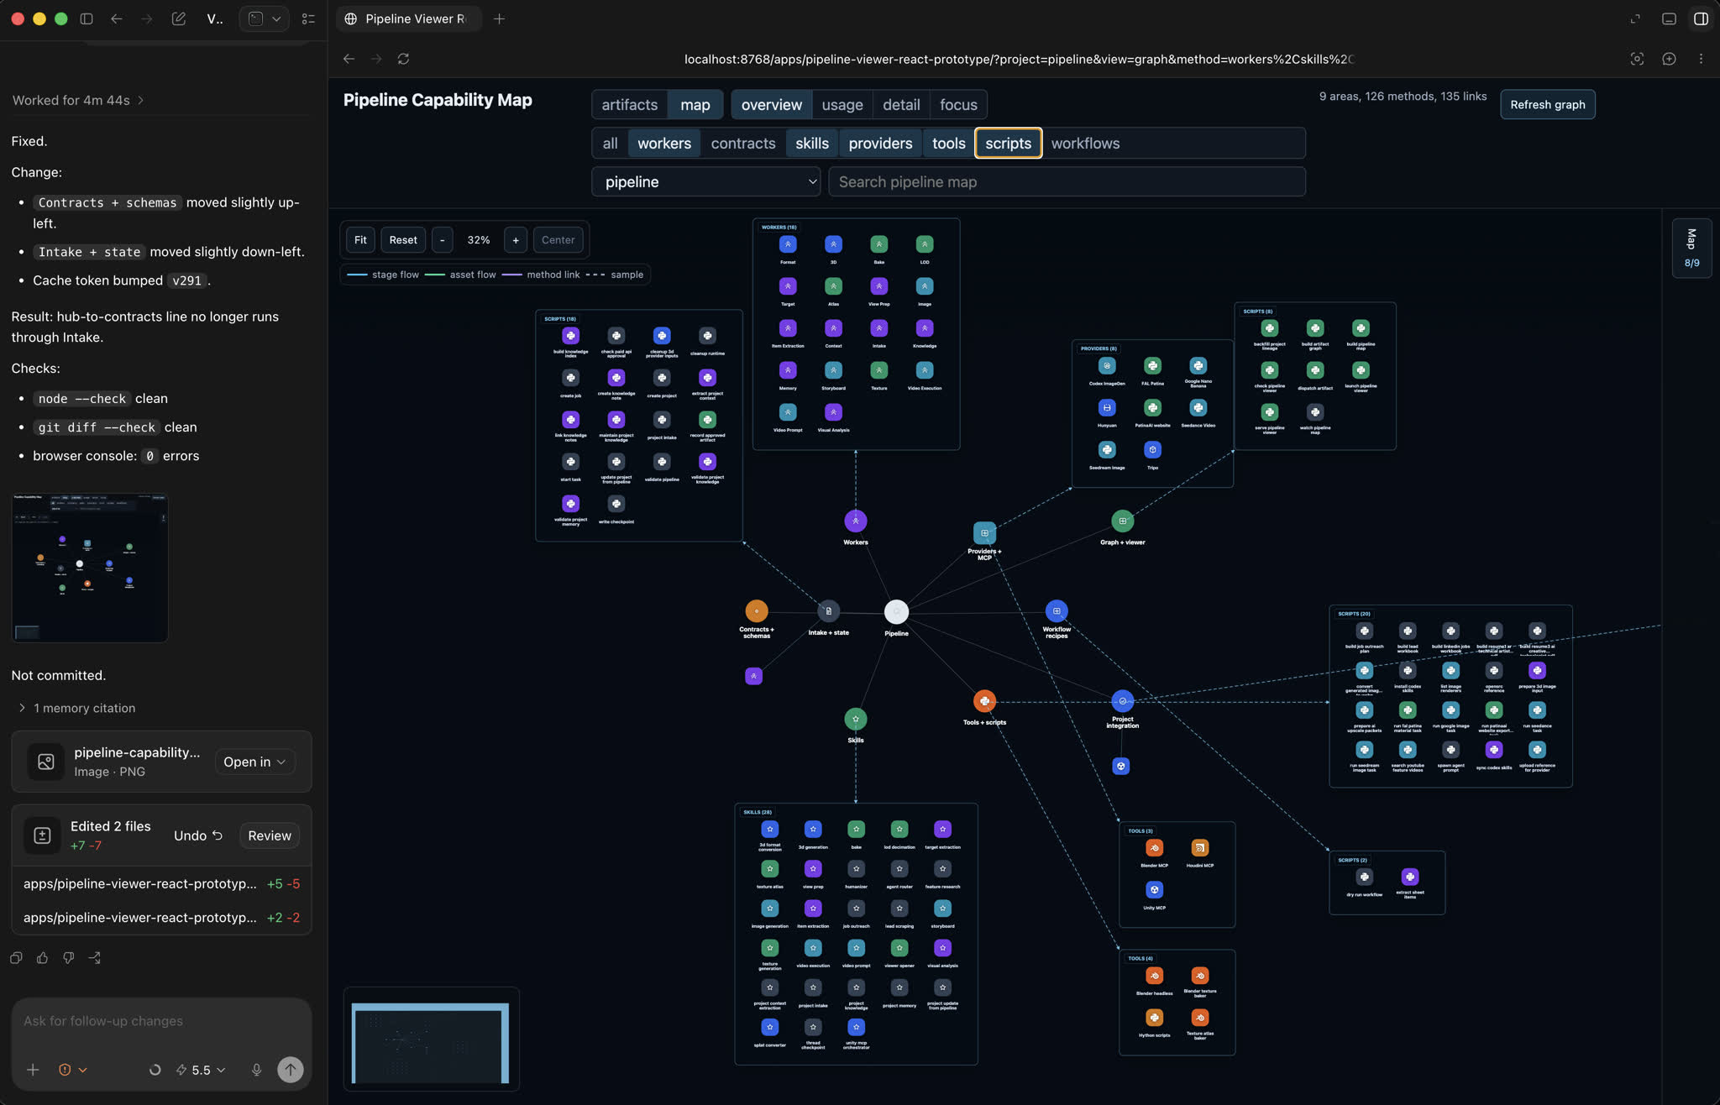Viewport: 1720px width, 1105px height.
Task: Open a new browser tab
Action: tap(499, 18)
